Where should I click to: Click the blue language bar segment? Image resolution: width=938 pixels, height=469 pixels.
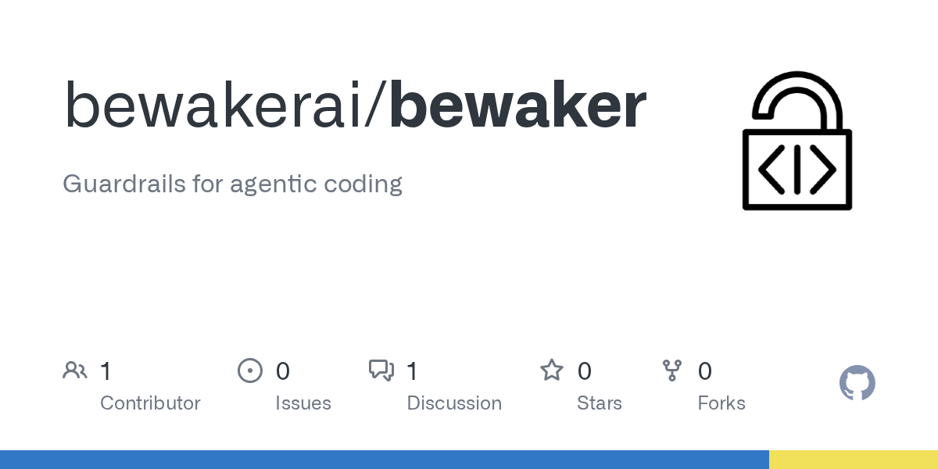pos(384,460)
